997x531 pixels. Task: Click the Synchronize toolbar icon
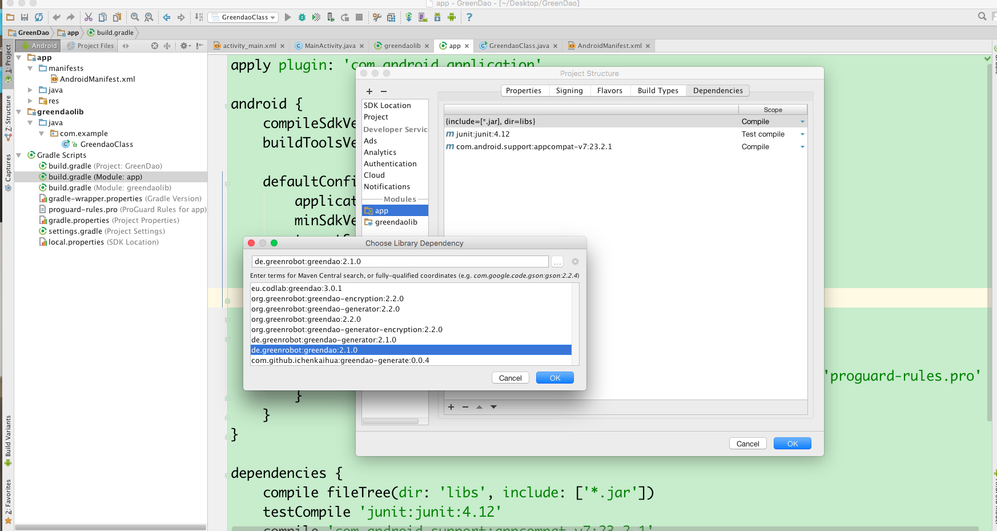39,17
